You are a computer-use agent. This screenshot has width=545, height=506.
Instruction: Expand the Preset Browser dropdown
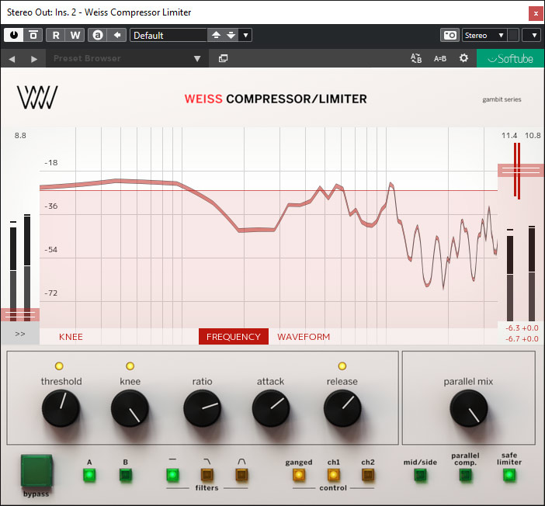pos(197,58)
